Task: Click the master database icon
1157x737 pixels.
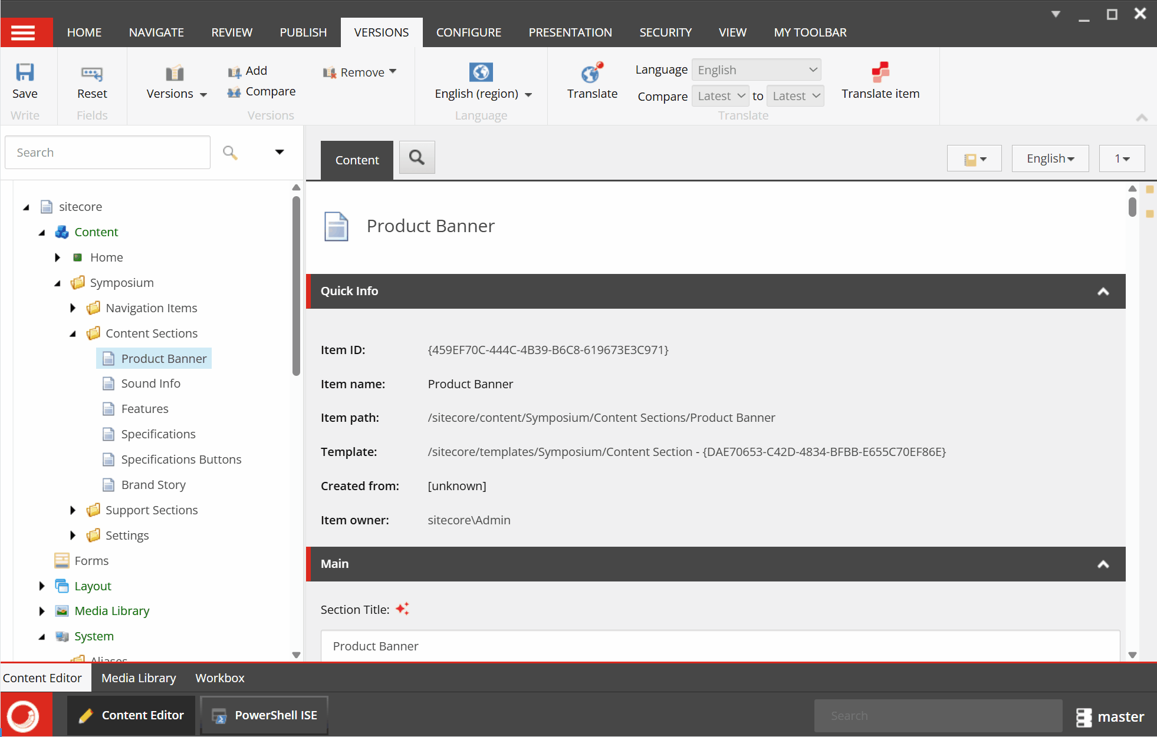Action: click(1083, 716)
